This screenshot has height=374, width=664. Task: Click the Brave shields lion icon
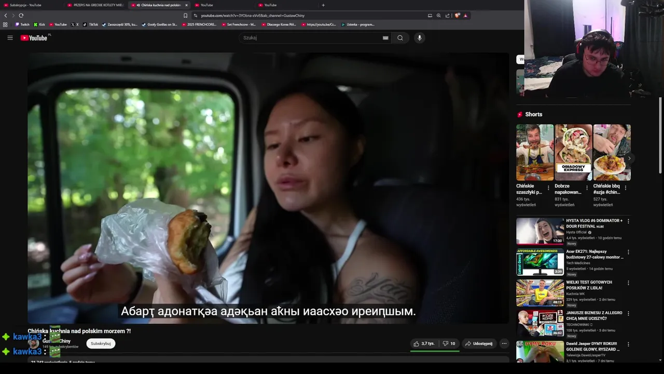point(457,16)
